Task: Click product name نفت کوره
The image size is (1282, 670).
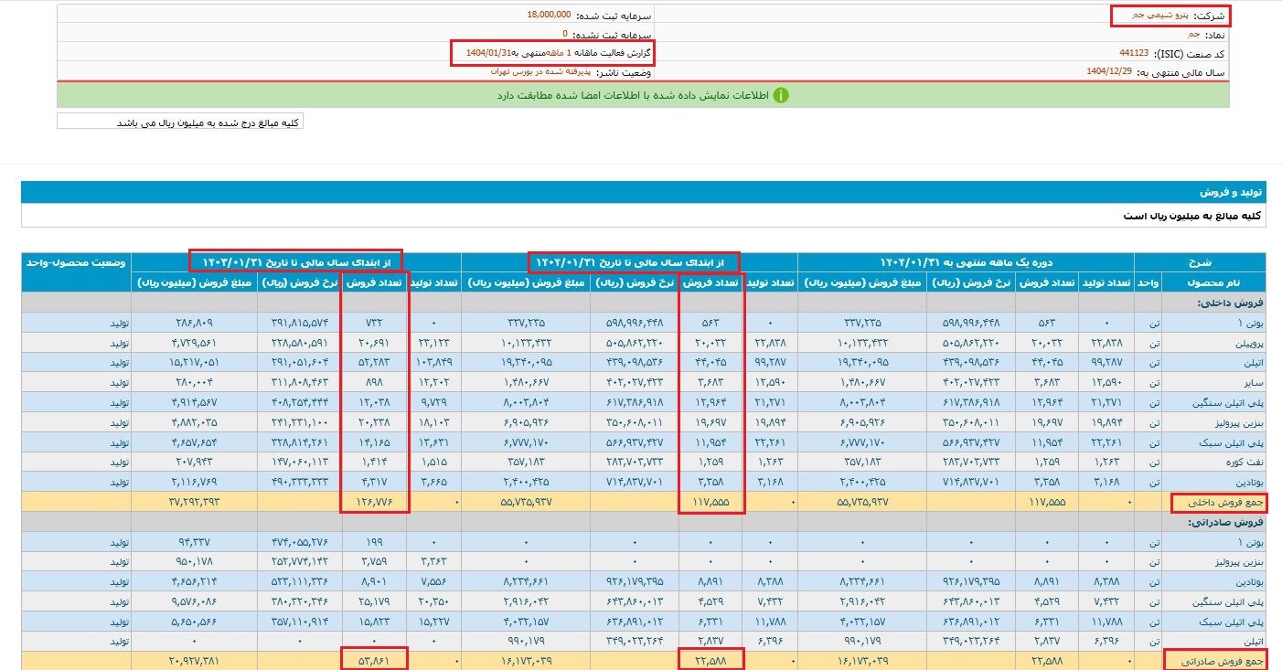Action: (1244, 462)
